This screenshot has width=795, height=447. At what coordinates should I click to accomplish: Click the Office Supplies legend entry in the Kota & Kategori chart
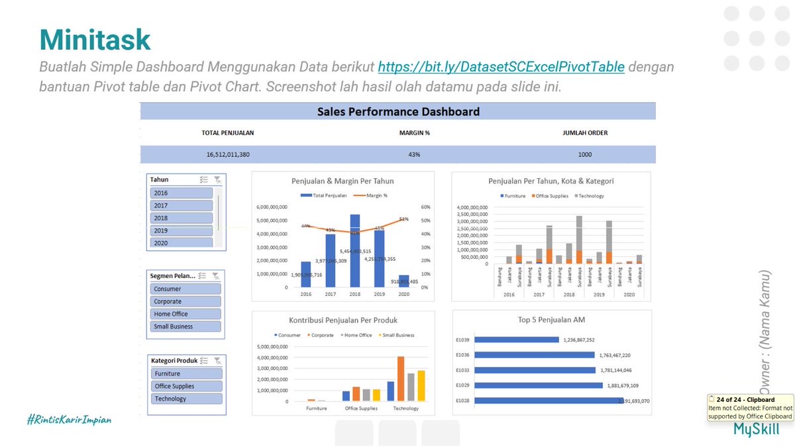point(551,196)
